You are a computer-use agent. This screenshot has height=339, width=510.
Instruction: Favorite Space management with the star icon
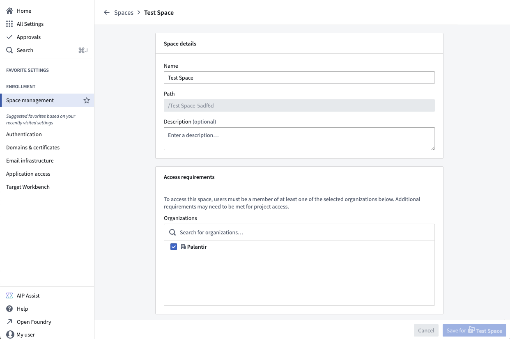pyautogui.click(x=87, y=100)
